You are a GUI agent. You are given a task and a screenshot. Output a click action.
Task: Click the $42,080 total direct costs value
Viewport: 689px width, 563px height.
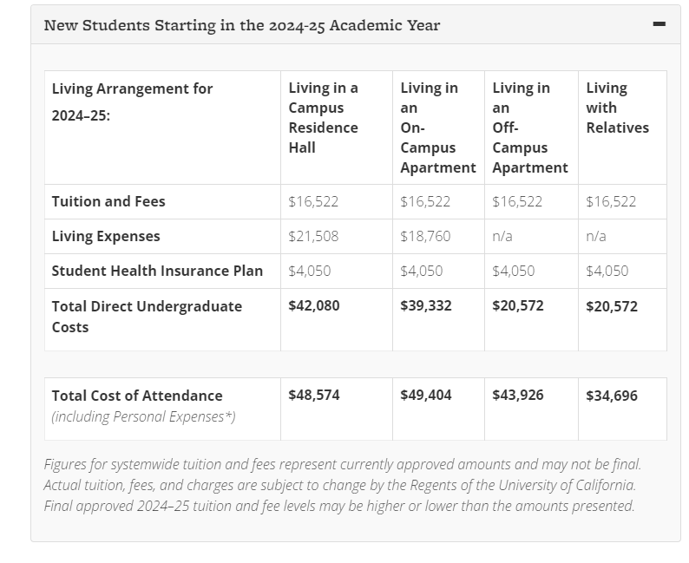(314, 306)
